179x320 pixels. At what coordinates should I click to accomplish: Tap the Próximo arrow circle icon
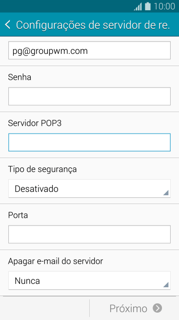(x=158, y=308)
